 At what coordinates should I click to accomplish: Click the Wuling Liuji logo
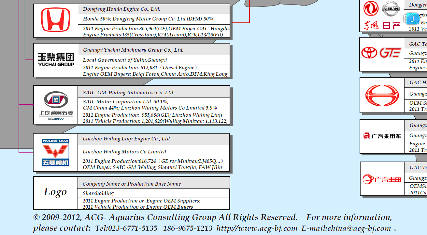[55, 152]
